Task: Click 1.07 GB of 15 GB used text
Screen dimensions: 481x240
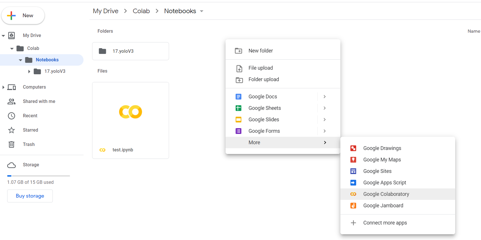Action: click(30, 182)
